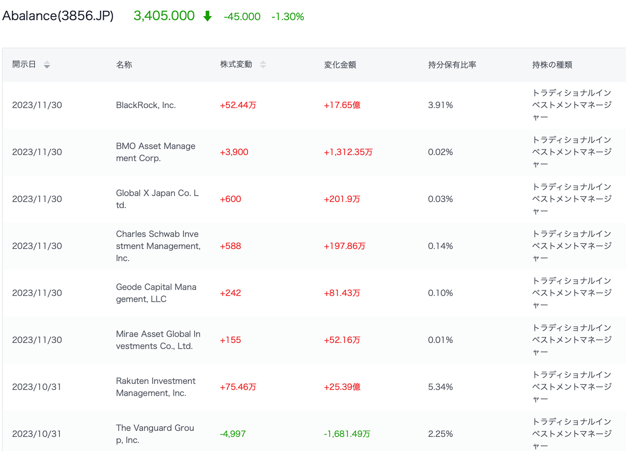The height and width of the screenshot is (451, 626).
Task: Click the 持分保有比率 column header
Action: coord(452,65)
